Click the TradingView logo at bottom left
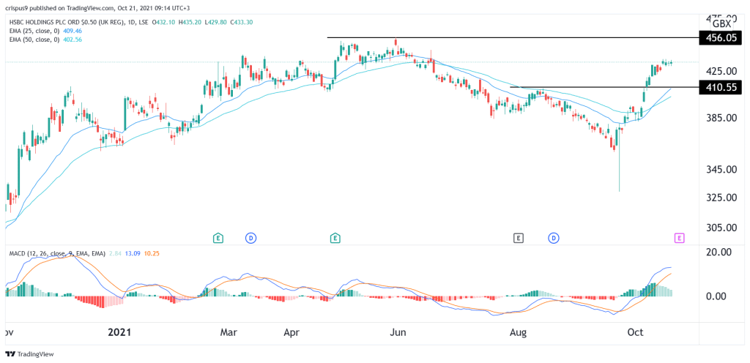 (x=29, y=354)
